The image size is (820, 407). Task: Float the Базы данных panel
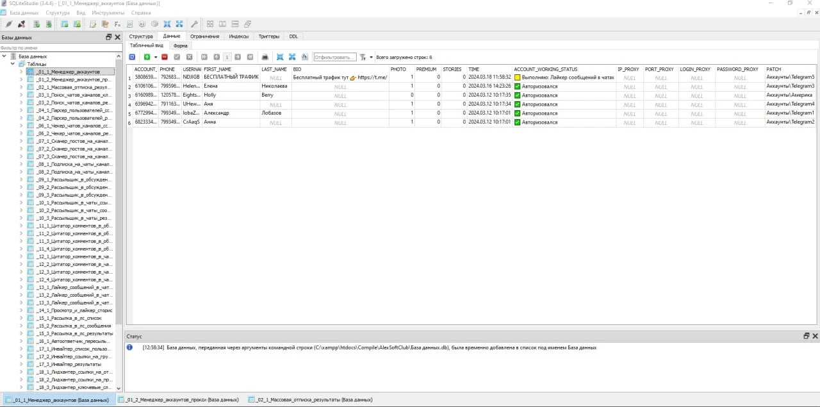click(x=109, y=37)
